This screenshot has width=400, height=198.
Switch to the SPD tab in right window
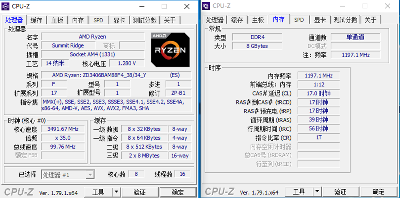click(x=299, y=19)
